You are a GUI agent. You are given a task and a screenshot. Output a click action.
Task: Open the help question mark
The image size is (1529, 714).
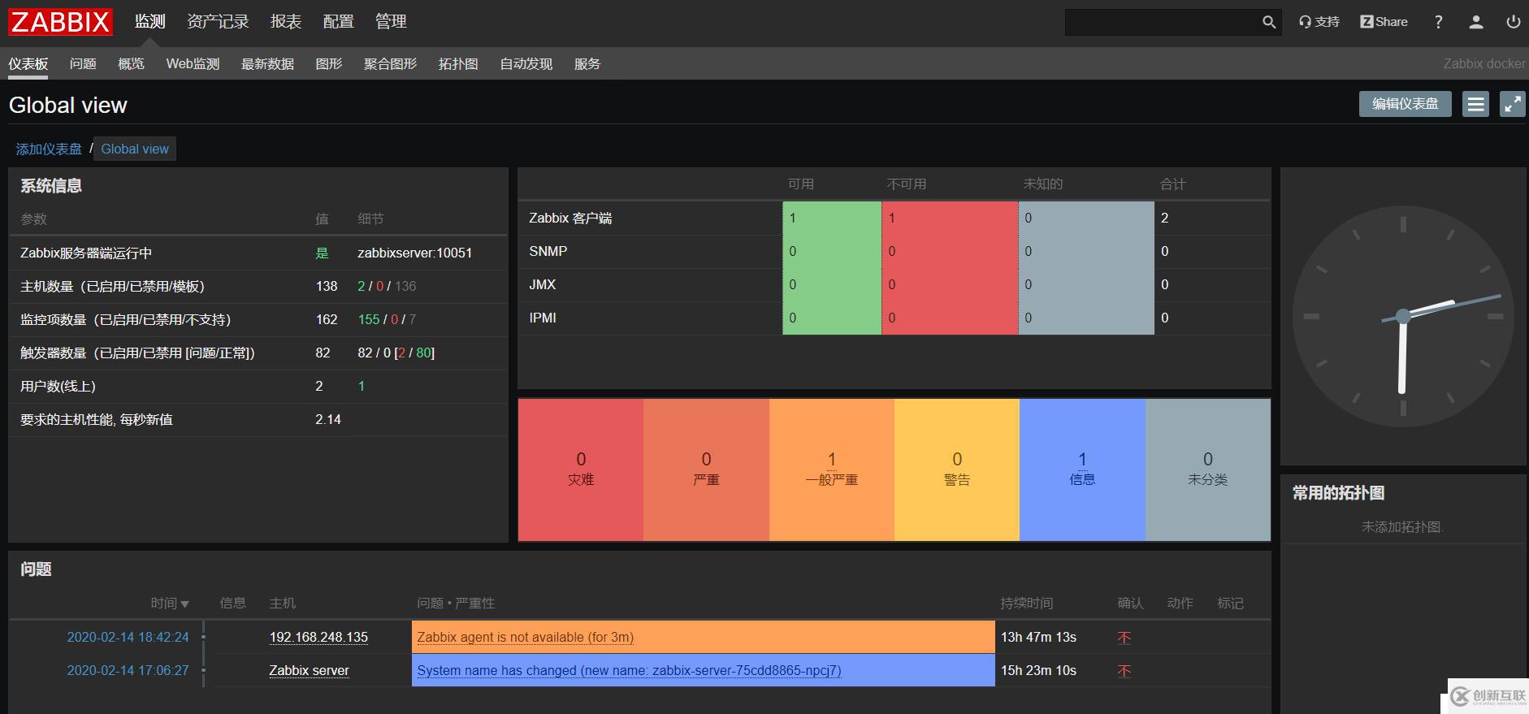[x=1438, y=22]
